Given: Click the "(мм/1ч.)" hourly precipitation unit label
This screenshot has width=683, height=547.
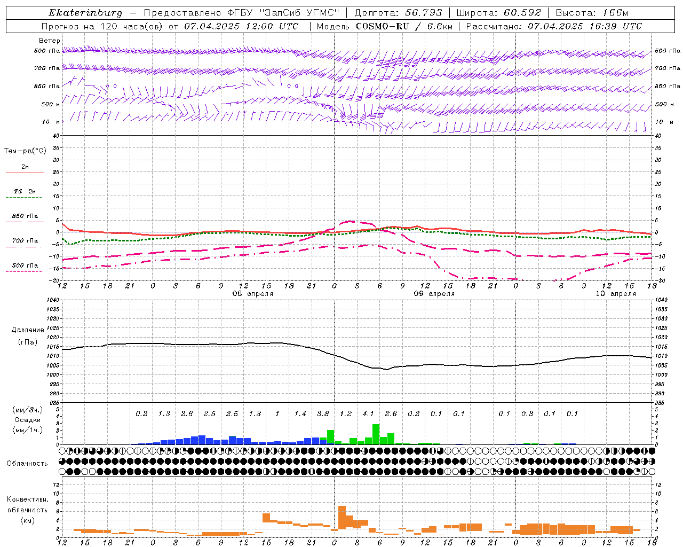Looking at the screenshot, I should point(28,430).
